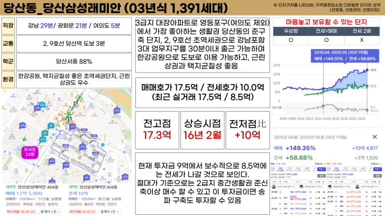Image resolution: width=385 pixels, height=216 pixels.
Task: Open the 매매 17억 5,000 listing price
Action: point(23,193)
